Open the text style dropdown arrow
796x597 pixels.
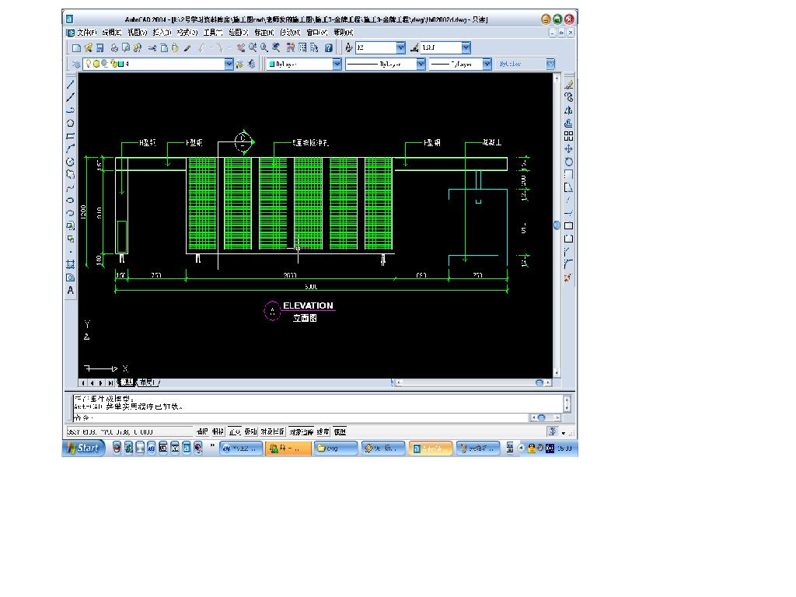[401, 47]
